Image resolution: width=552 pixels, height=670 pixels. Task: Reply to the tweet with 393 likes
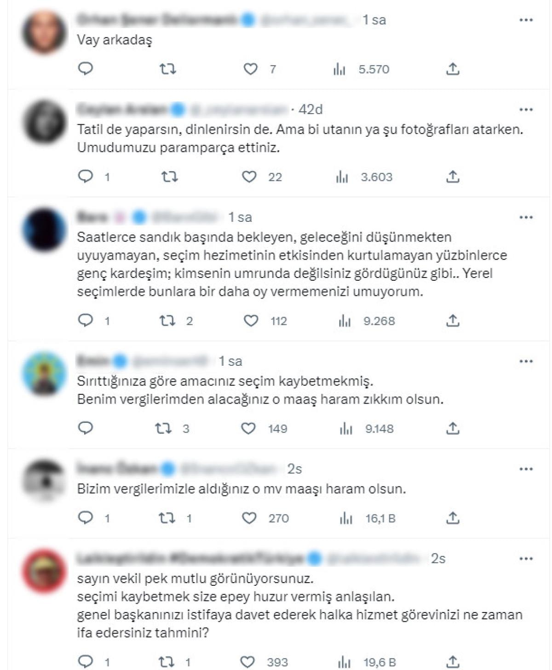click(86, 662)
